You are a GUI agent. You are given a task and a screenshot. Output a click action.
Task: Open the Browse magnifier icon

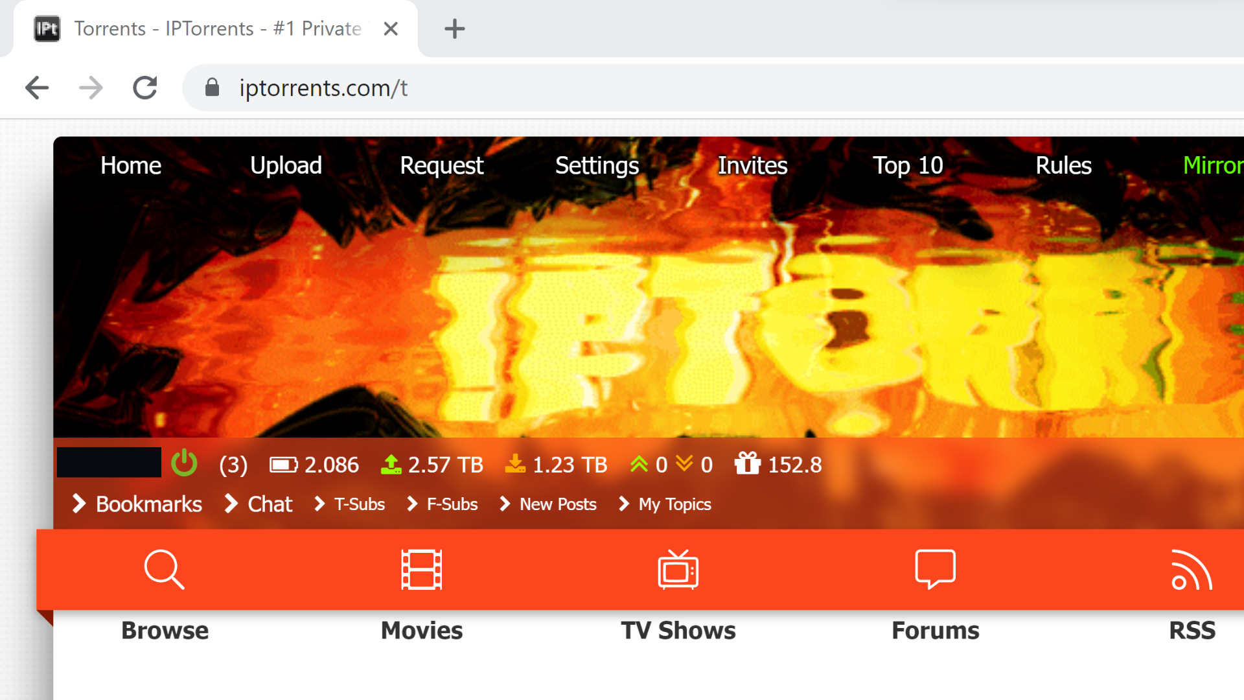tap(165, 570)
